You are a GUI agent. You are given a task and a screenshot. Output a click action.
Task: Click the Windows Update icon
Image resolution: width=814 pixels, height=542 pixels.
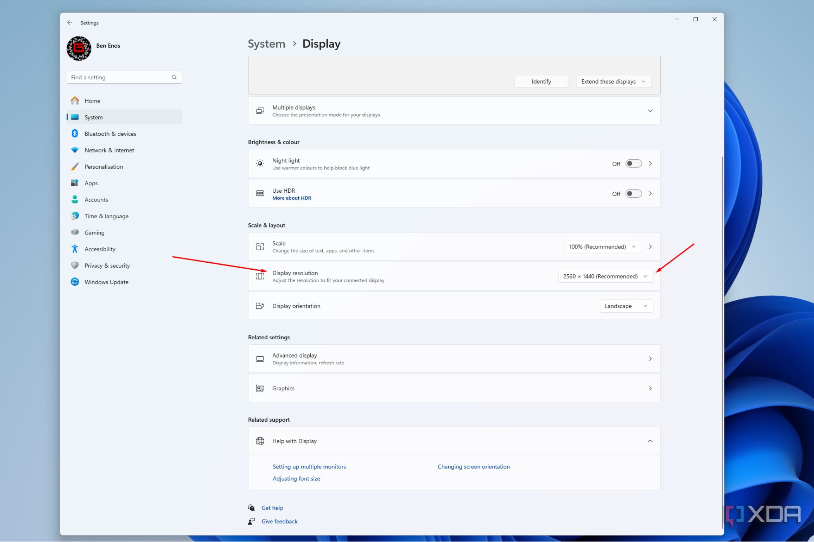[75, 282]
